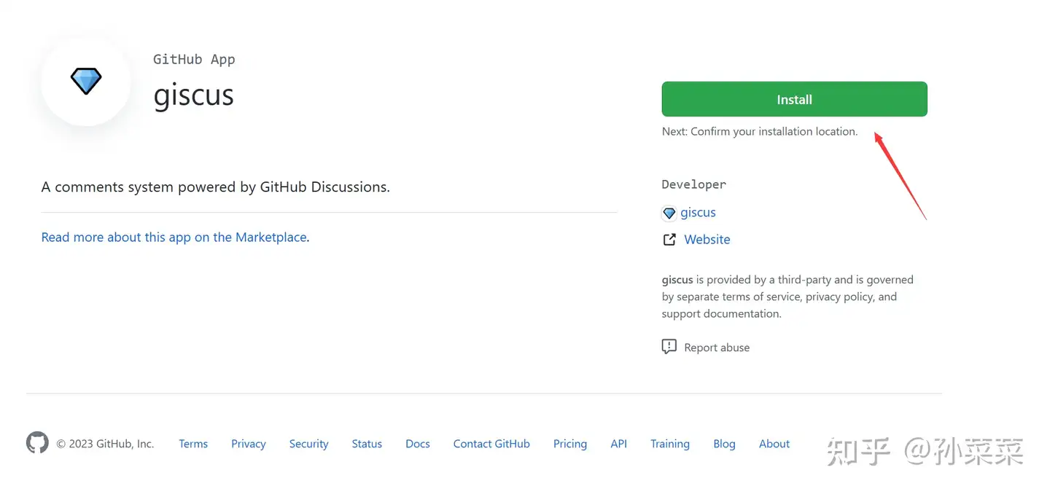Read more about this app on Marketplace
The image size is (1050, 494).
click(174, 238)
